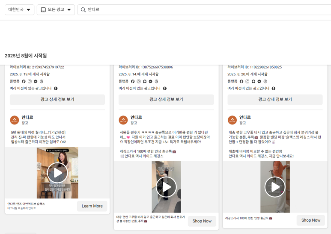
Task: Click ad copy starting 대충 편한 고무줄 바지 in 8. 20 ad
Action: point(275,144)
